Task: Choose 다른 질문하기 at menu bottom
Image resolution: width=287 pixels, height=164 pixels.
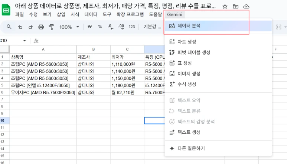Action: click(x=218, y=148)
